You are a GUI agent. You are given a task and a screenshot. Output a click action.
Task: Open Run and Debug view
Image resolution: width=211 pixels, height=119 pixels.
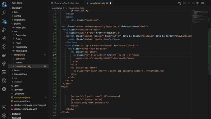[4, 30]
